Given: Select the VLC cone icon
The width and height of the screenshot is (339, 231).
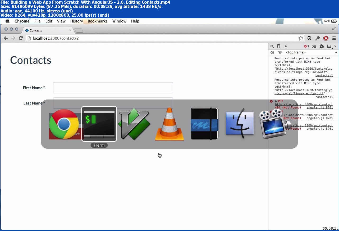Looking at the screenshot, I should [169, 124].
